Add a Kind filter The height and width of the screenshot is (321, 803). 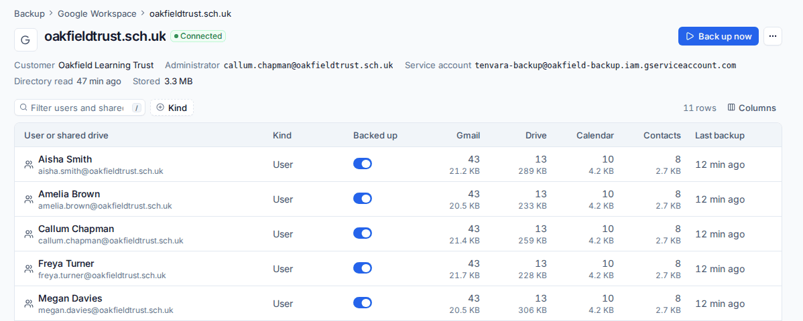172,108
